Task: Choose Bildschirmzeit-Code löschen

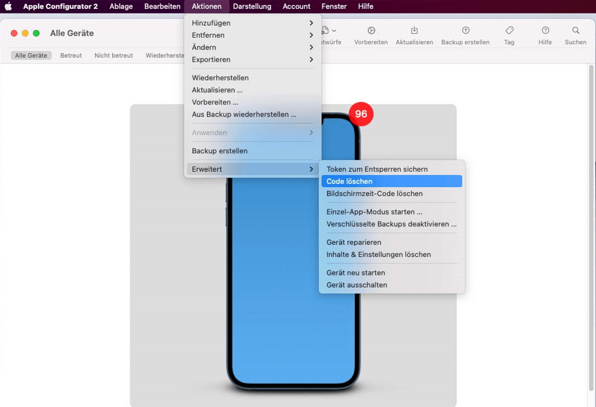Action: click(392, 194)
